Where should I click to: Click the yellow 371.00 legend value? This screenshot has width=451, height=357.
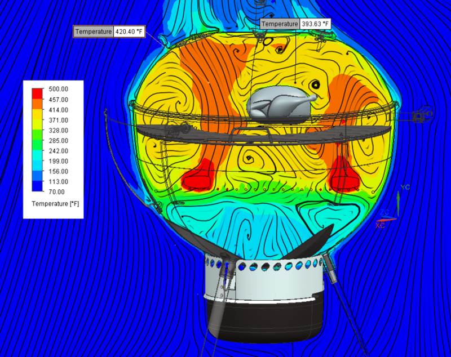click(x=59, y=120)
